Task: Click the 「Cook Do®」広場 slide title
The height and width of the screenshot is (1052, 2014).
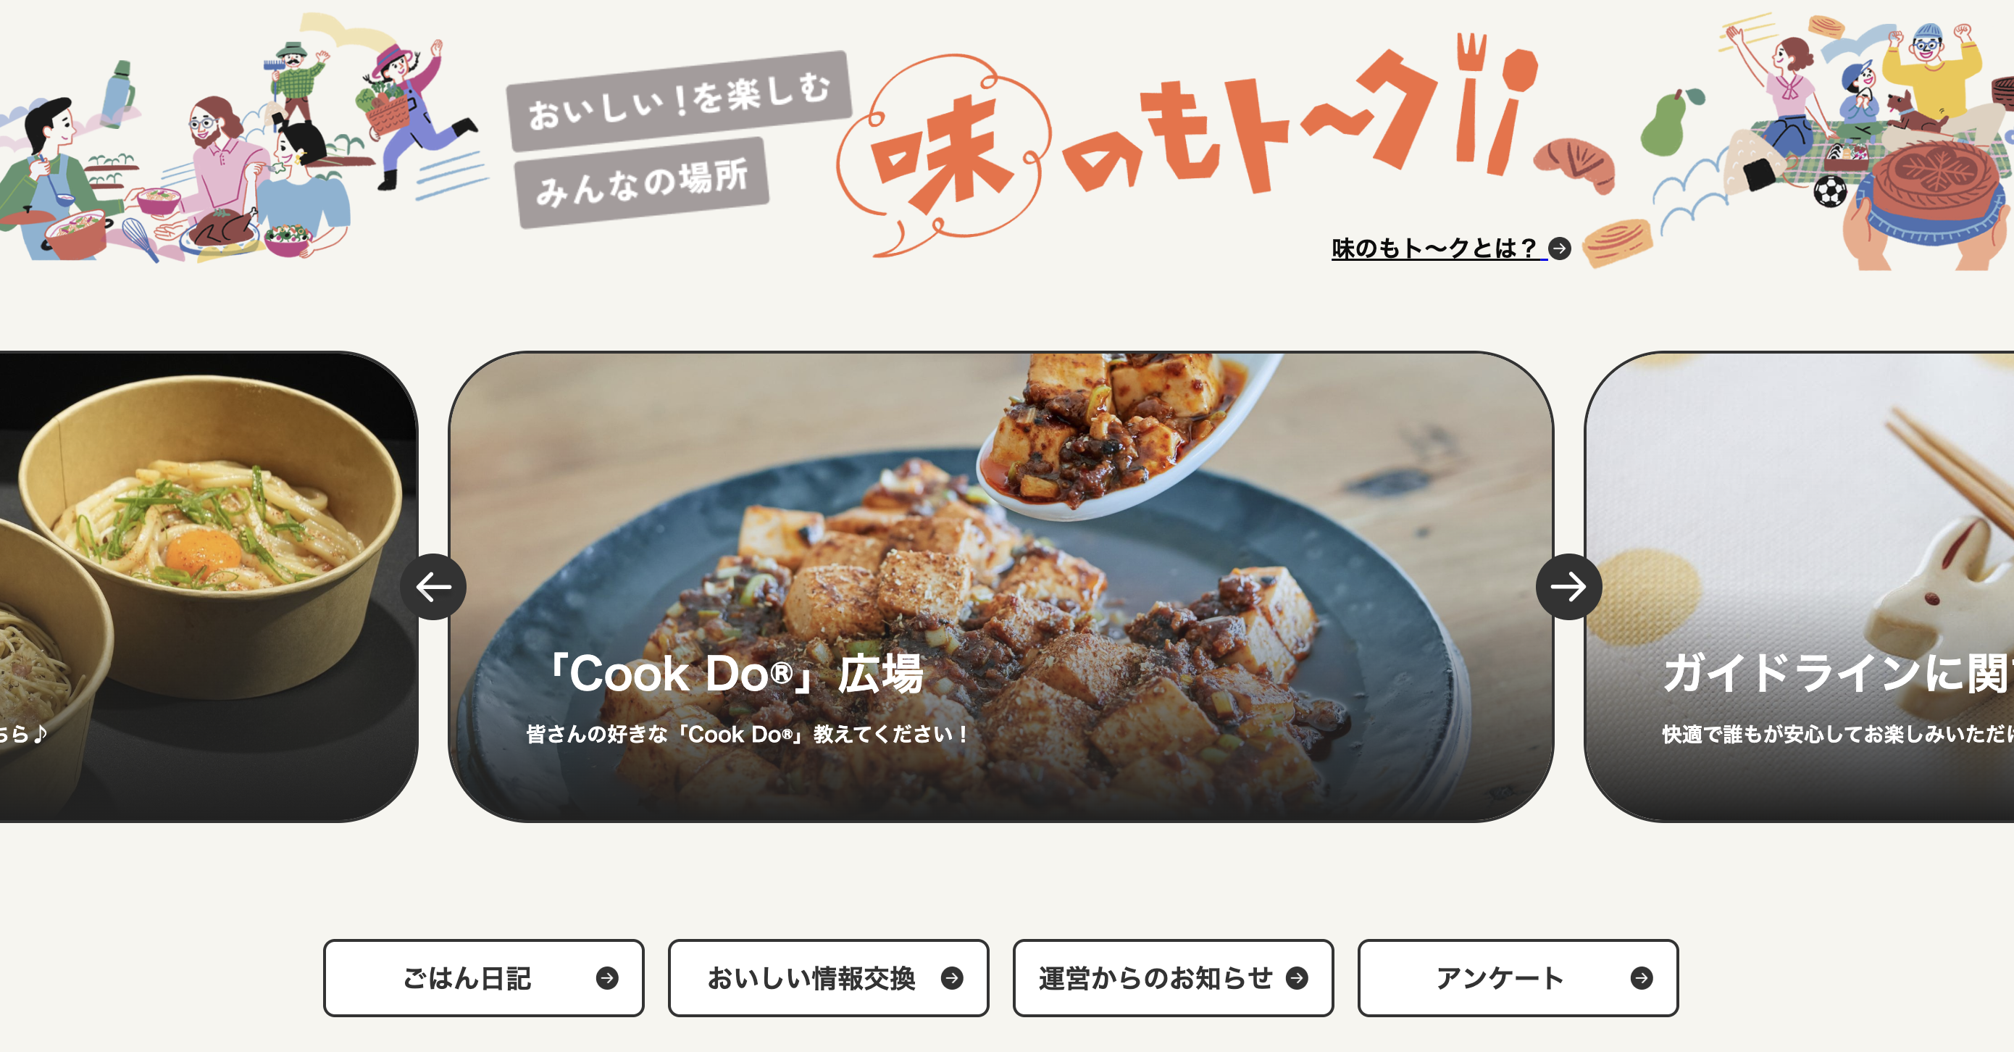Action: (x=735, y=673)
